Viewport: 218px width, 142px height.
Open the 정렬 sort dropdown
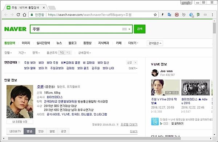click(8, 53)
